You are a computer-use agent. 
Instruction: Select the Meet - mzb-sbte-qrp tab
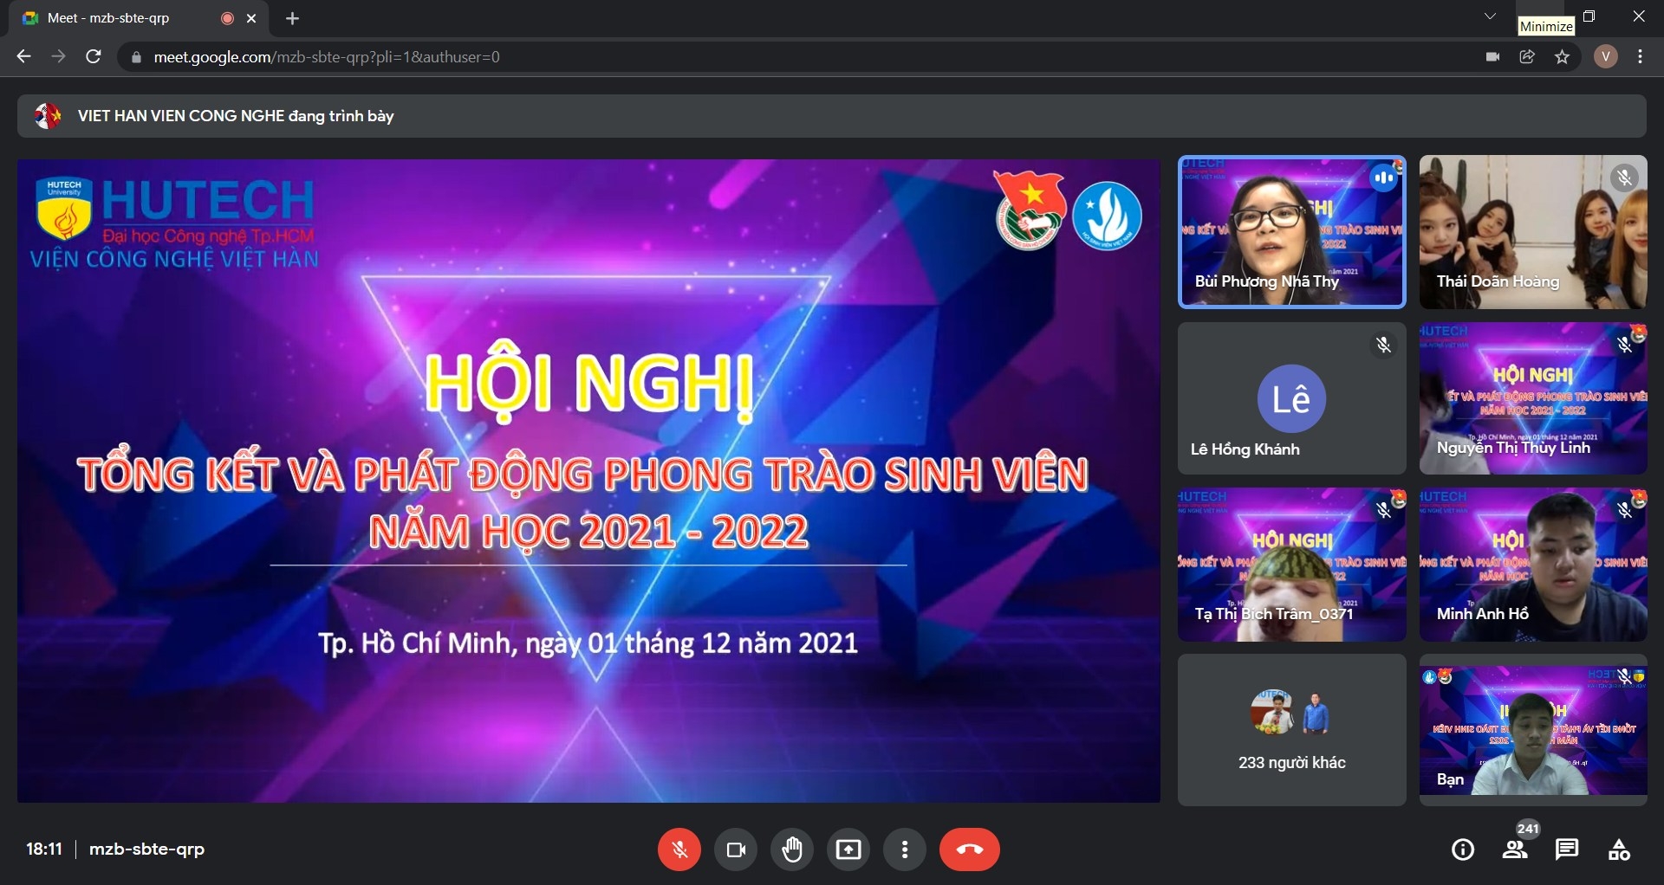coord(139,18)
